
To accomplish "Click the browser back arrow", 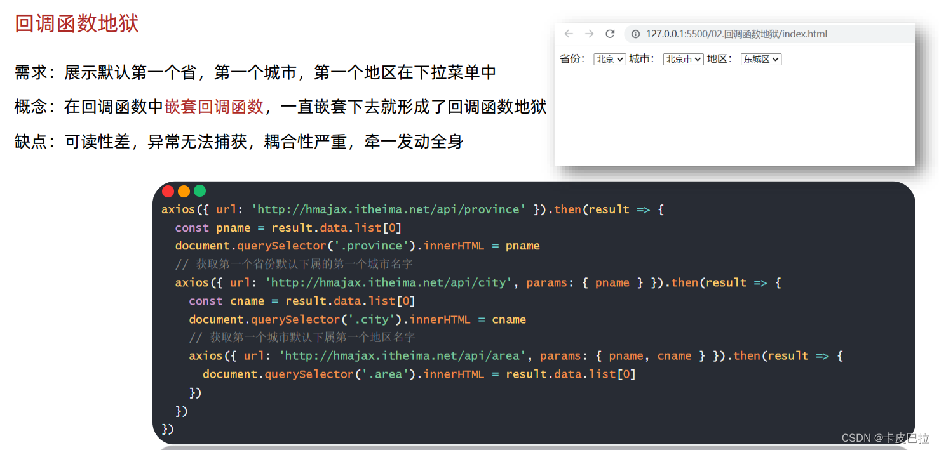I will [x=569, y=34].
